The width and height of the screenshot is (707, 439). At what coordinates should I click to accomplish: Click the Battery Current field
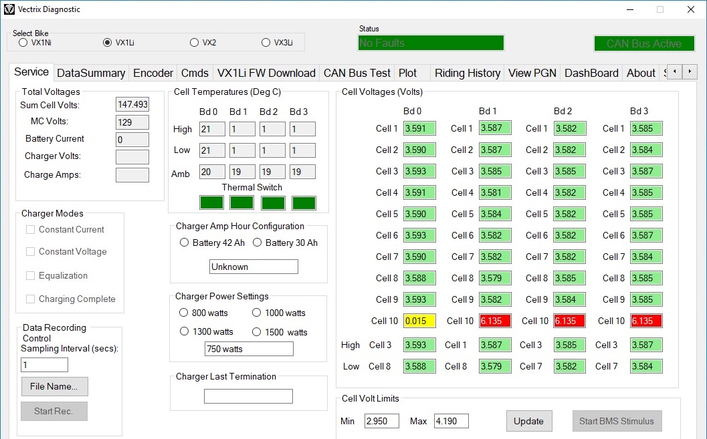point(132,140)
